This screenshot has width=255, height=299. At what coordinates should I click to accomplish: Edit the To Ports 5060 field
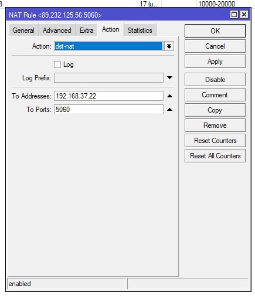click(108, 110)
